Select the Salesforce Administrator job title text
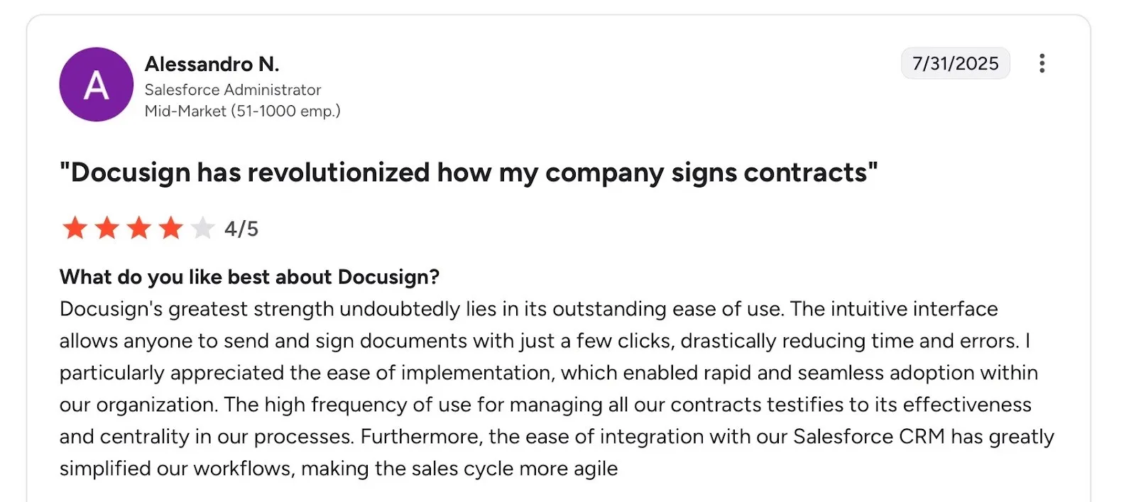 click(233, 90)
